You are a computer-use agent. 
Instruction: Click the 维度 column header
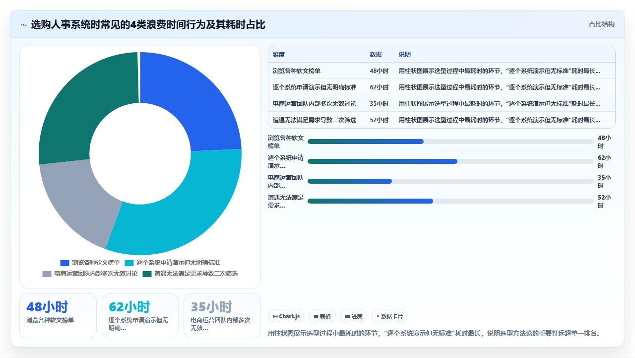(279, 55)
